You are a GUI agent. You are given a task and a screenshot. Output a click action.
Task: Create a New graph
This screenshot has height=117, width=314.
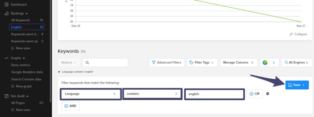pyautogui.click(x=21, y=86)
